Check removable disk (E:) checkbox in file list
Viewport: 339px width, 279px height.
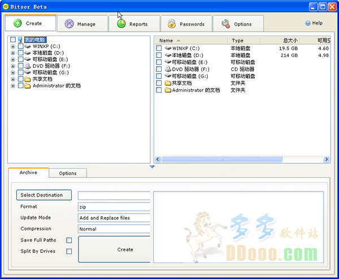tap(159, 62)
